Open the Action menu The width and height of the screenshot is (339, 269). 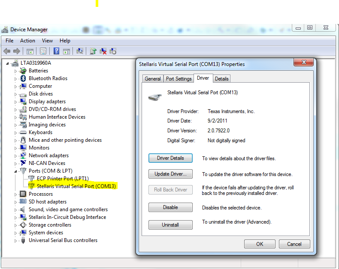tap(27, 41)
